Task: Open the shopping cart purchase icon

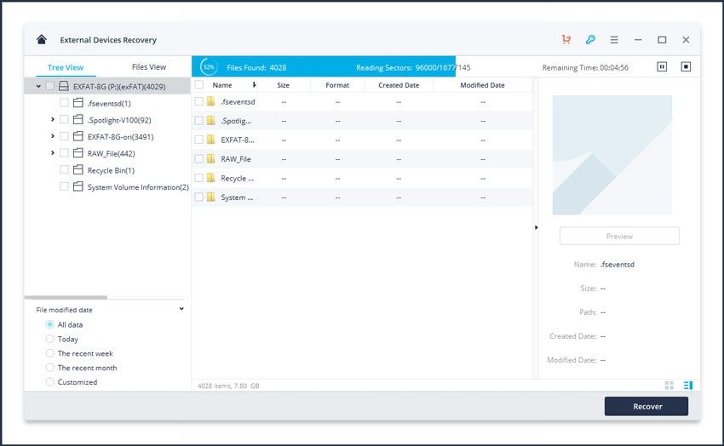Action: click(x=566, y=40)
